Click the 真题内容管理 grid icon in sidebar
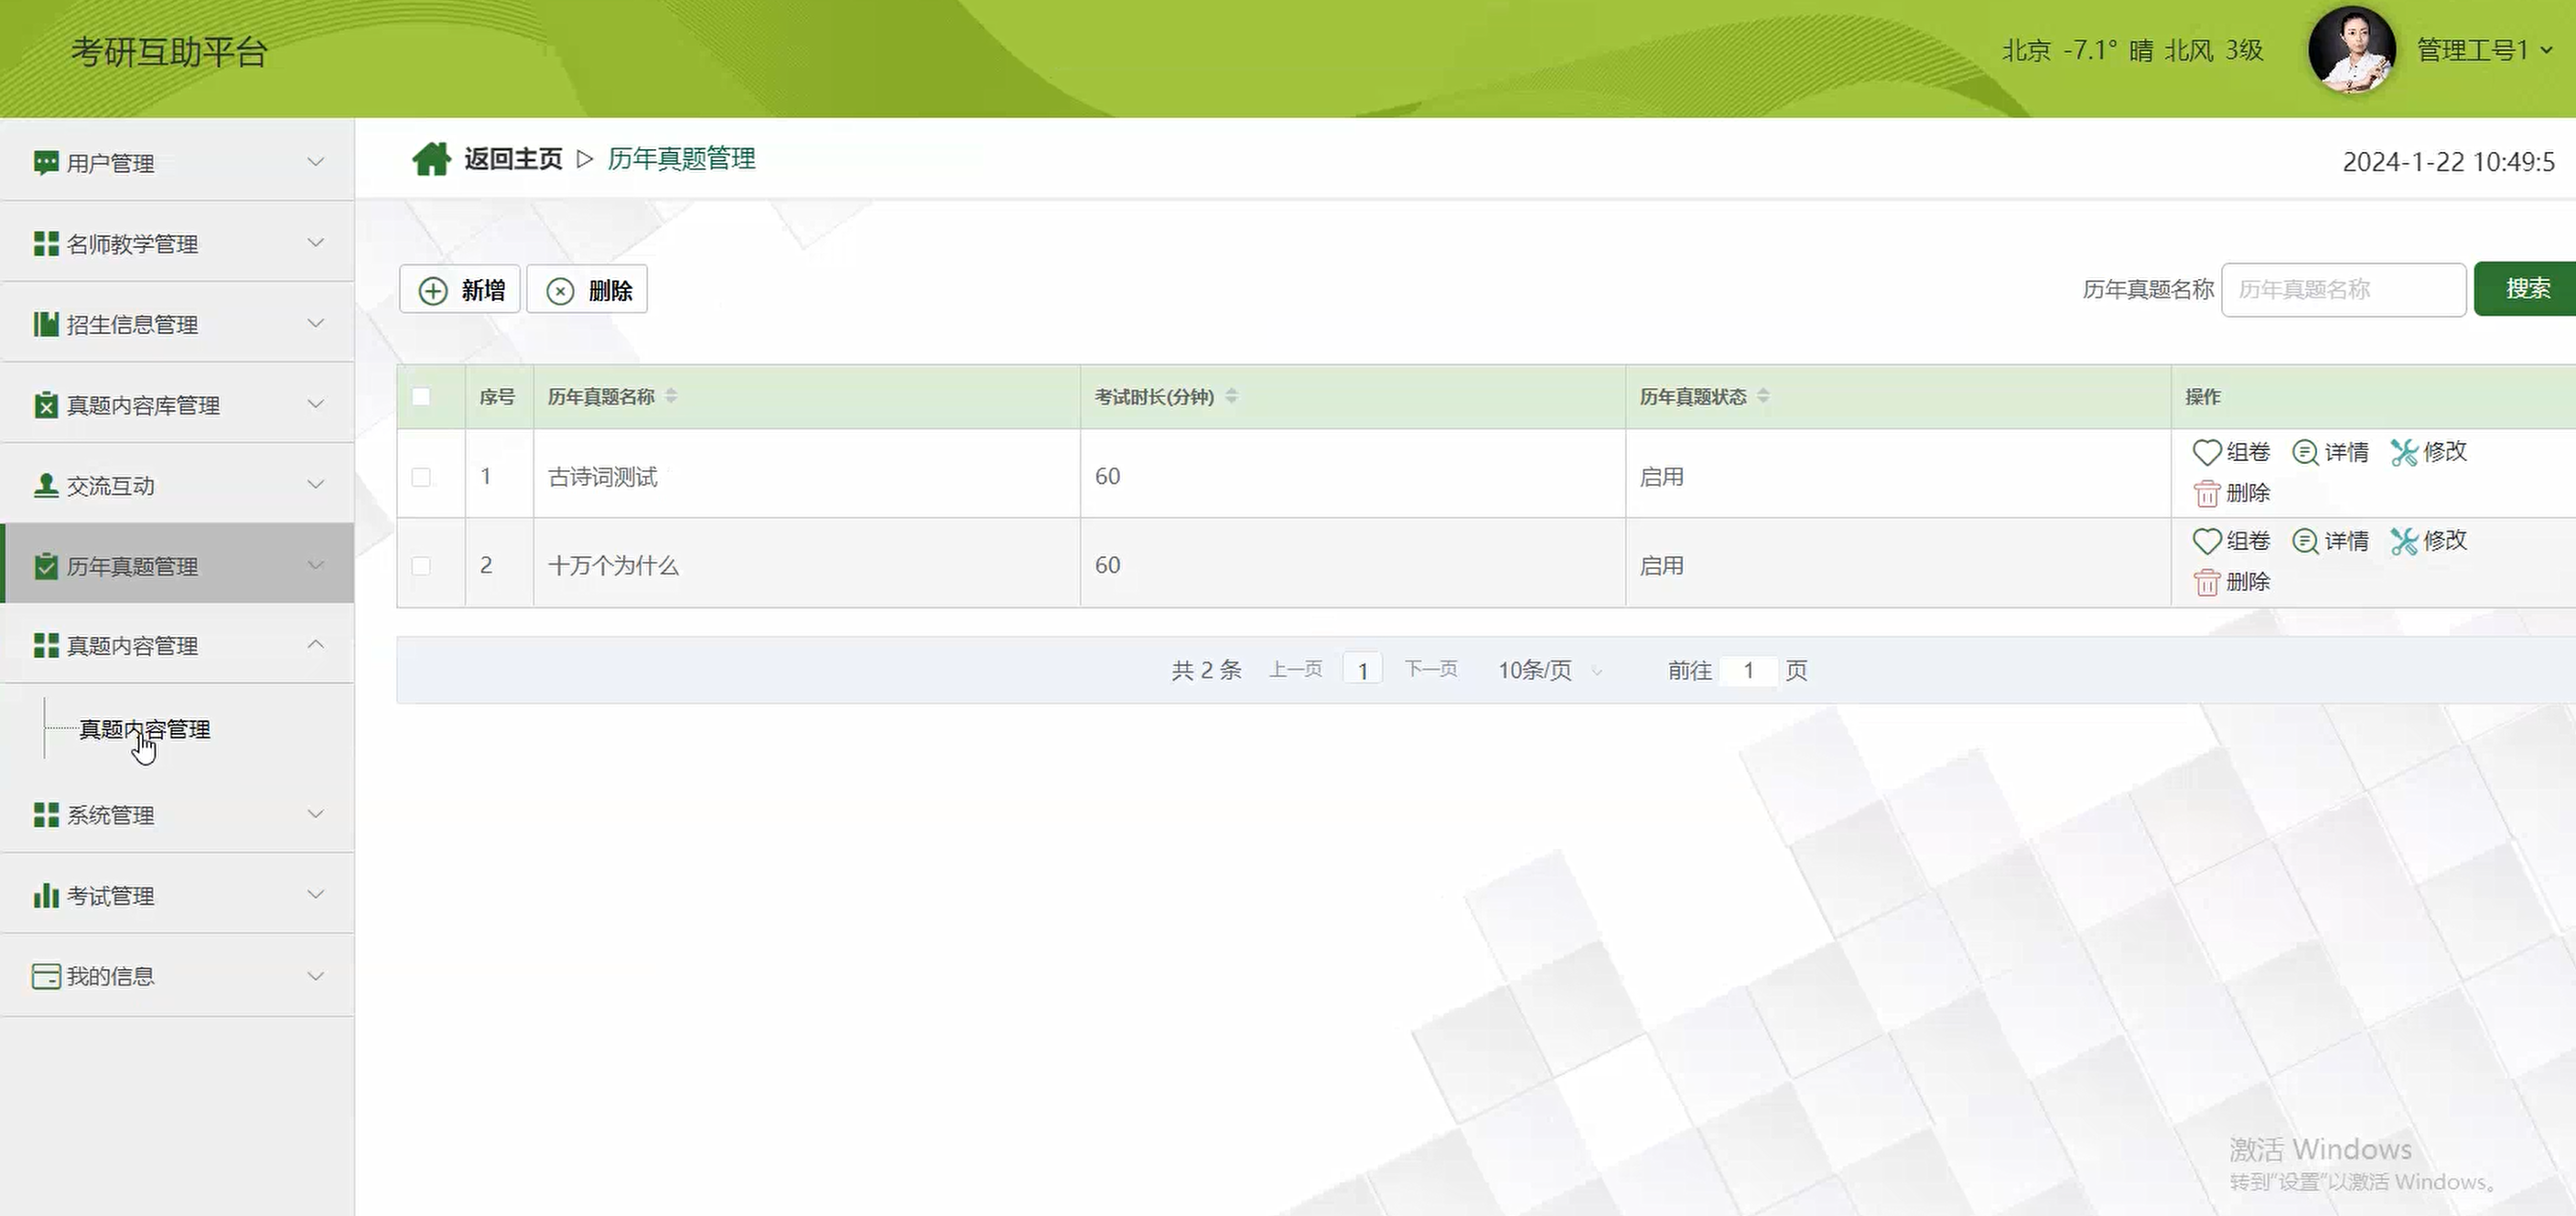The width and height of the screenshot is (2576, 1216). (46, 646)
